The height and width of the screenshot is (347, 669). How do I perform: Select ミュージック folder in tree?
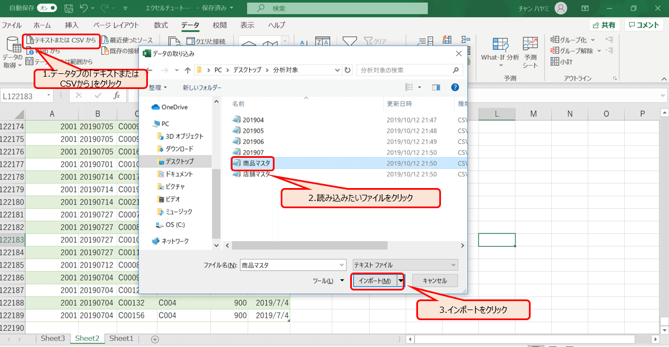point(174,212)
